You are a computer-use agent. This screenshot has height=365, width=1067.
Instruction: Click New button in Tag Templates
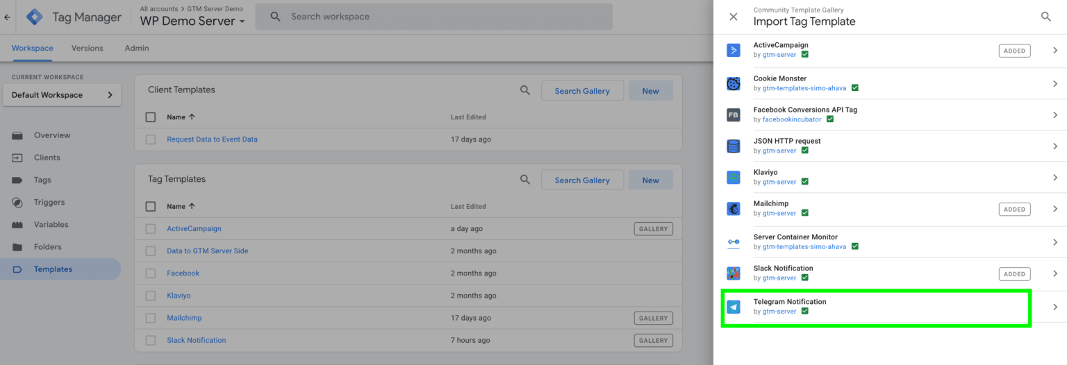tap(651, 180)
